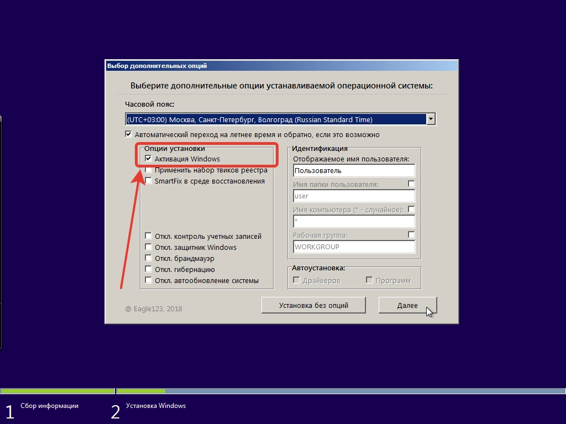Screen dimensions: 566x424
Task: Enable SmartFix в среде восстановления
Action: pos(148,181)
